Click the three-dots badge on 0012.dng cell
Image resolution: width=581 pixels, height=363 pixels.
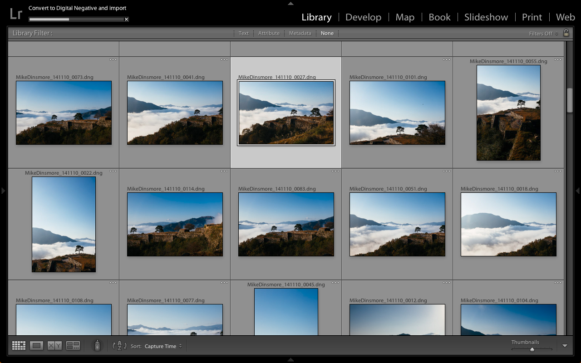(x=447, y=283)
